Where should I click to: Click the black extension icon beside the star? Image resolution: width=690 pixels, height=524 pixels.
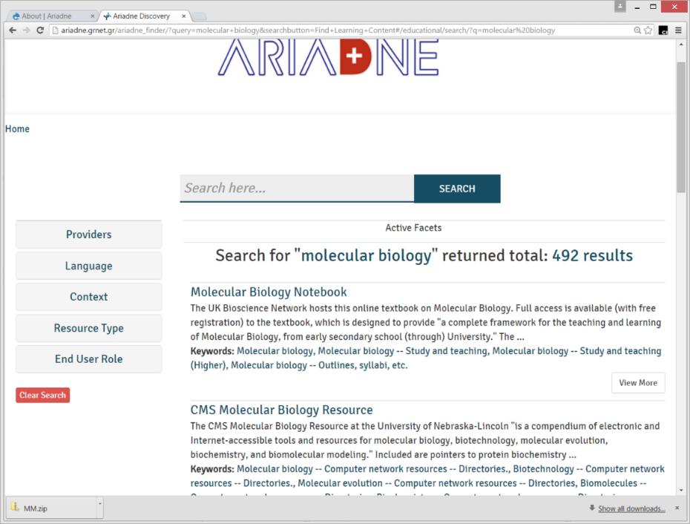point(663,30)
